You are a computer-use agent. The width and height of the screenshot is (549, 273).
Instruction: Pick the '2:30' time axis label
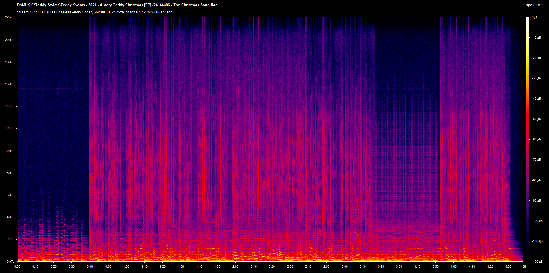coord(290,266)
